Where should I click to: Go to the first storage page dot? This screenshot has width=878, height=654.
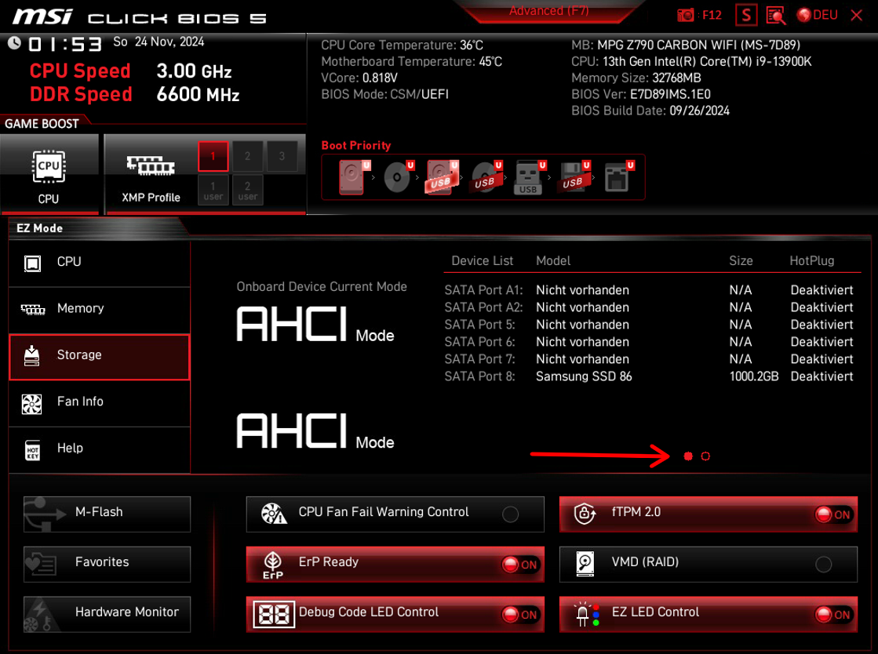688,456
